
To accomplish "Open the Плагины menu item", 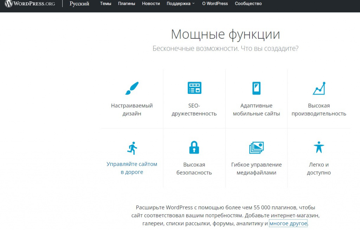I will click(127, 4).
